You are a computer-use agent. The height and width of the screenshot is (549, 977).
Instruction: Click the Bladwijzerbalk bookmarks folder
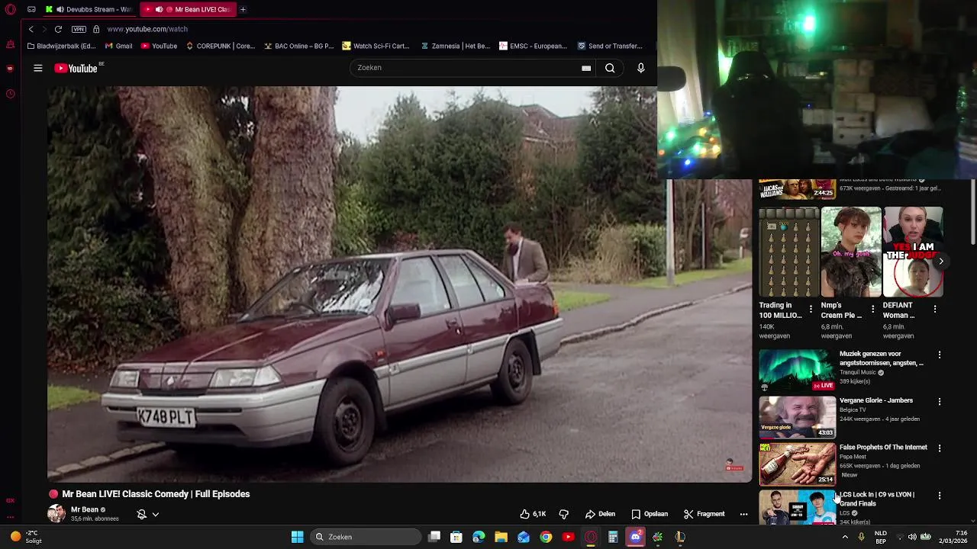coord(61,46)
